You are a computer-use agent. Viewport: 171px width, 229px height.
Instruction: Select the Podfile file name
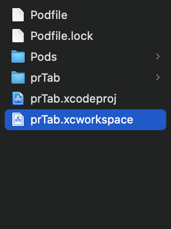(49, 15)
